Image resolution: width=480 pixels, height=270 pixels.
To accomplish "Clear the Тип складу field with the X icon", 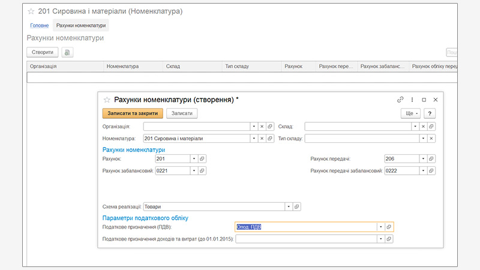I will pyautogui.click(x=431, y=139).
